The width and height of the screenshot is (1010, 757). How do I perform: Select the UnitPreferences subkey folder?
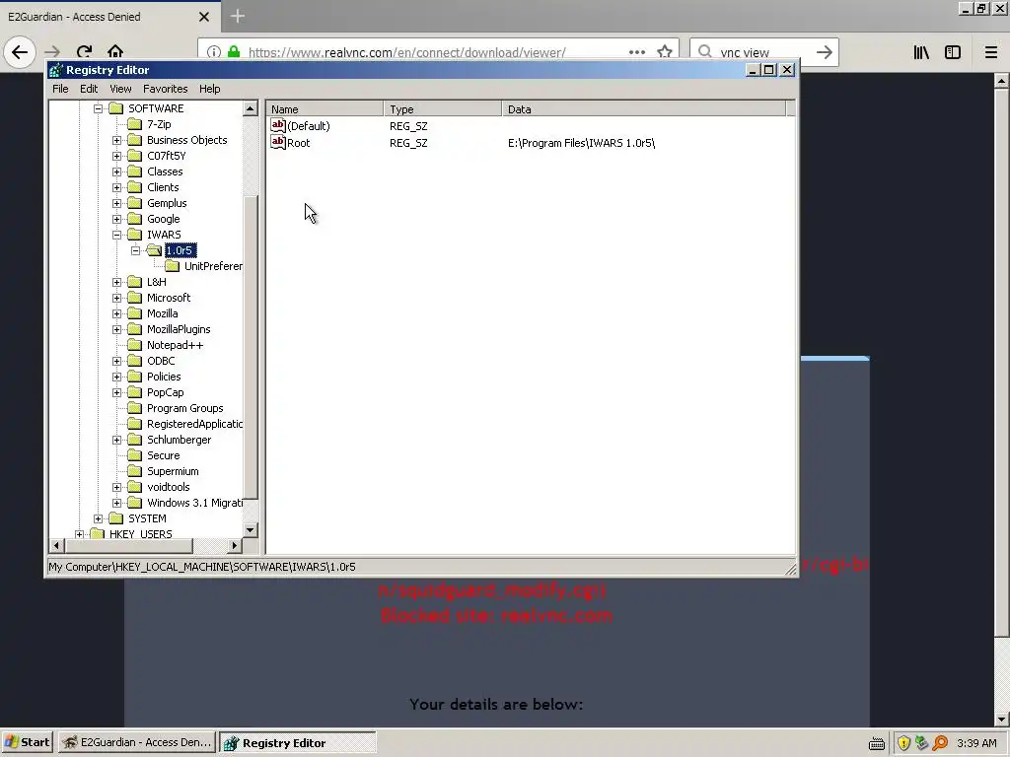click(213, 266)
